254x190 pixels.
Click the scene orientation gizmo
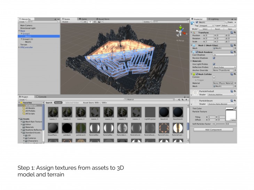tap(180, 32)
